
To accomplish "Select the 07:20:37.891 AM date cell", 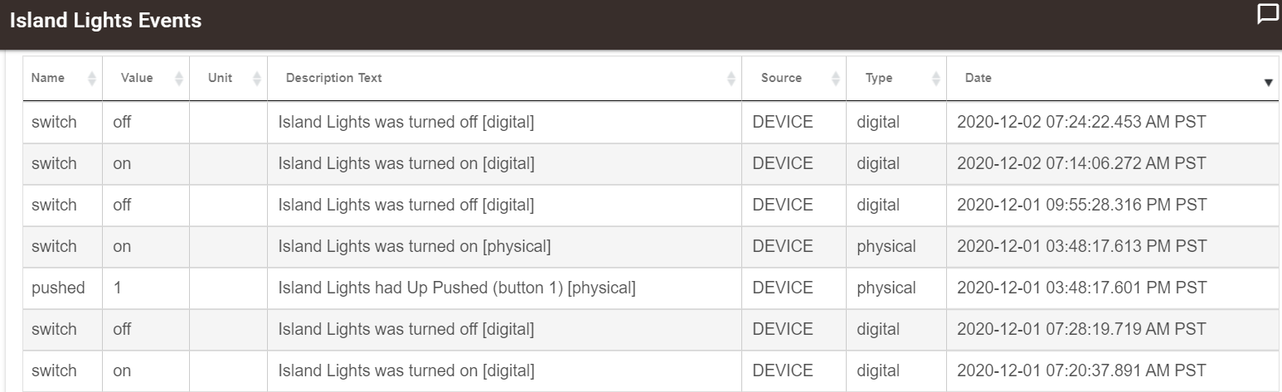I will pos(1112,370).
